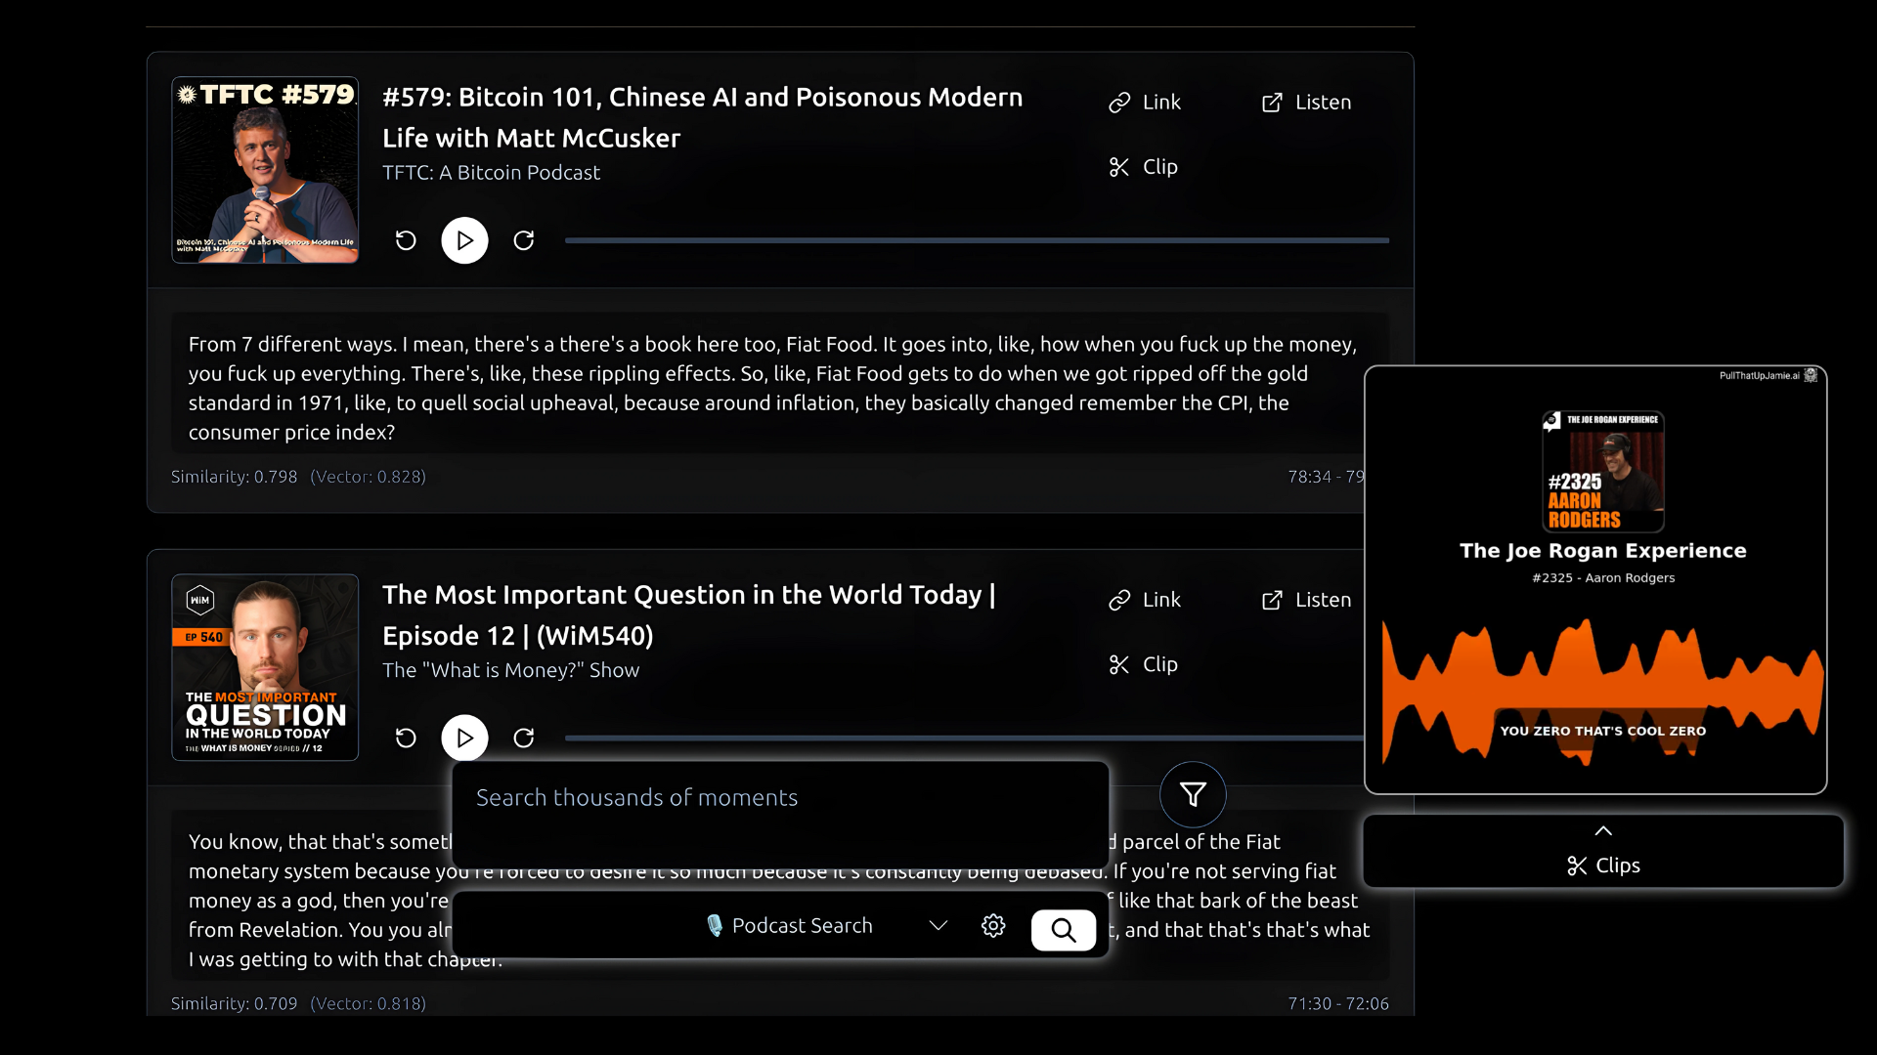Click the 71:30 - 72:06 timestamp
1877x1055 pixels.
(1337, 1003)
